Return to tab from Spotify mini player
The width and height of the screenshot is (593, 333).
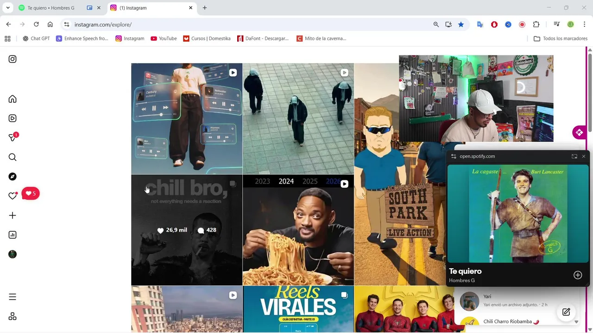[574, 156]
